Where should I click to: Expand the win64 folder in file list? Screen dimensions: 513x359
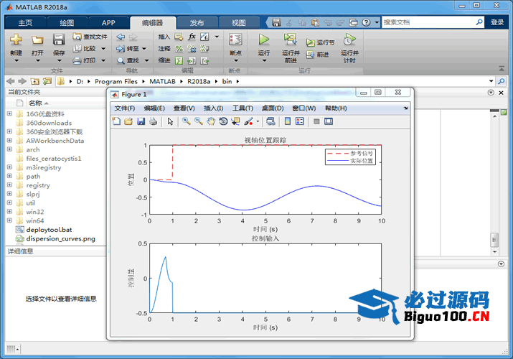tap(9, 221)
